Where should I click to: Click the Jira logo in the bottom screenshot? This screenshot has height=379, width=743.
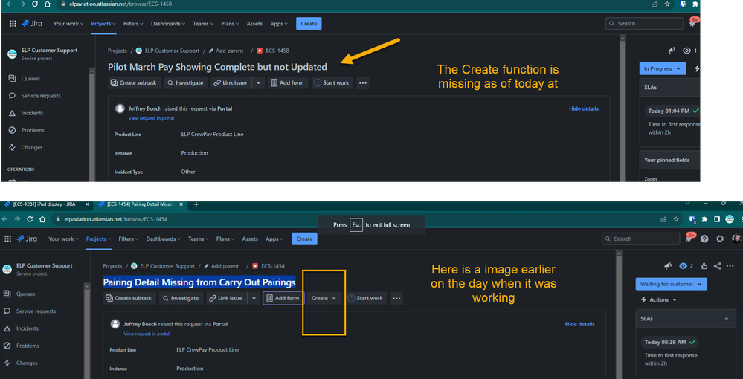click(x=28, y=239)
